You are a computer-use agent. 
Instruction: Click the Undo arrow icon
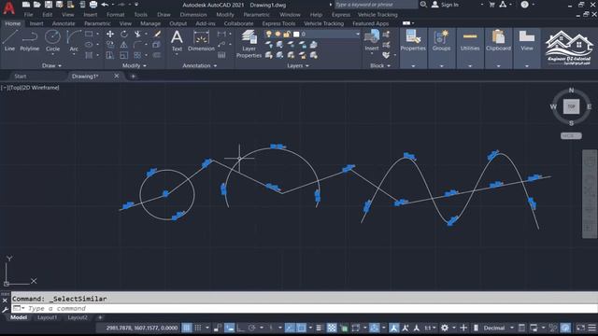105,5
